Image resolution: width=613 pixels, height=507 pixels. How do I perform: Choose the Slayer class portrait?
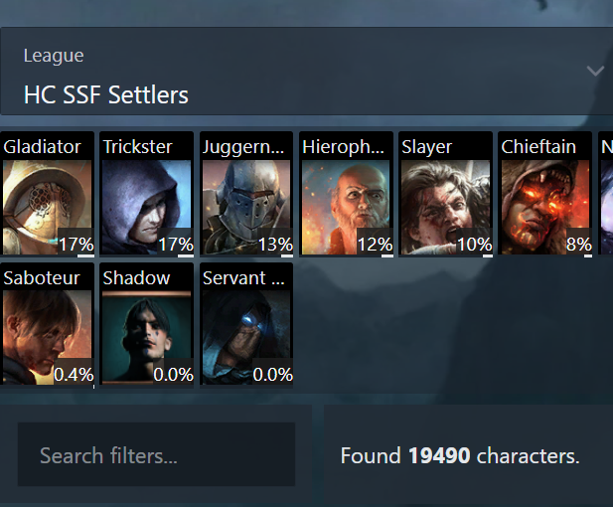(446, 208)
